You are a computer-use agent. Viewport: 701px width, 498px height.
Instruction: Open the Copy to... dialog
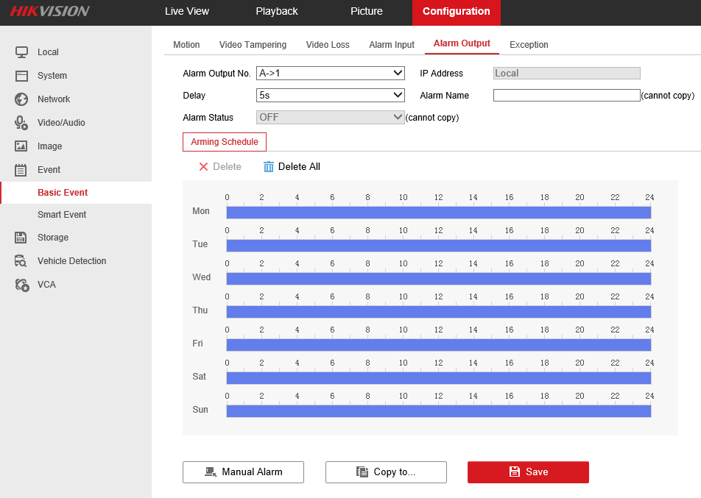[386, 472]
